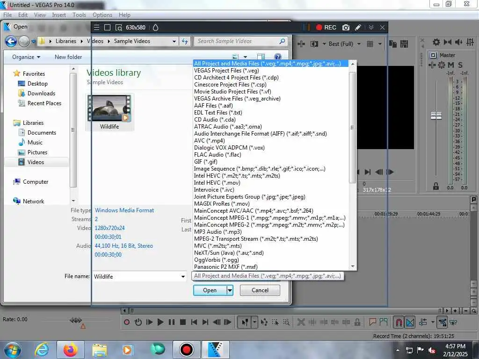Go back in the Open dialog
The width and height of the screenshot is (479, 359).
(x=11, y=41)
